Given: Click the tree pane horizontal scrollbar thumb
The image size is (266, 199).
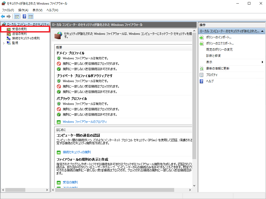Looking at the screenshot, I should coord(15,190).
